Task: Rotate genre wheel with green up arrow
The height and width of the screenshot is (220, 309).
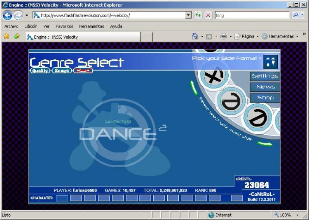Action: pyautogui.click(x=194, y=88)
